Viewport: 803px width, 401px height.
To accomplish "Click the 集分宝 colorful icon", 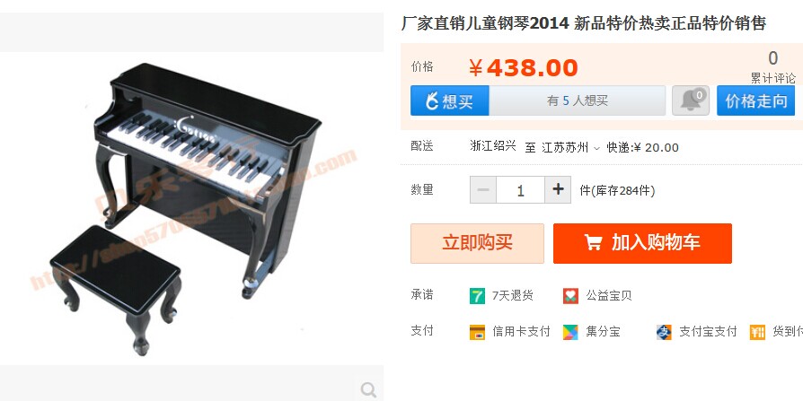I will 570,332.
